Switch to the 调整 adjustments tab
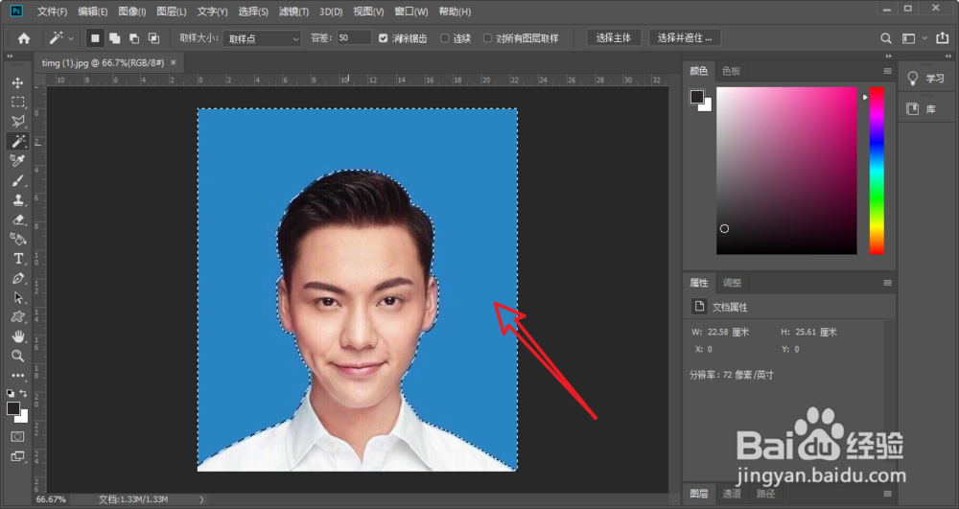 (x=732, y=283)
